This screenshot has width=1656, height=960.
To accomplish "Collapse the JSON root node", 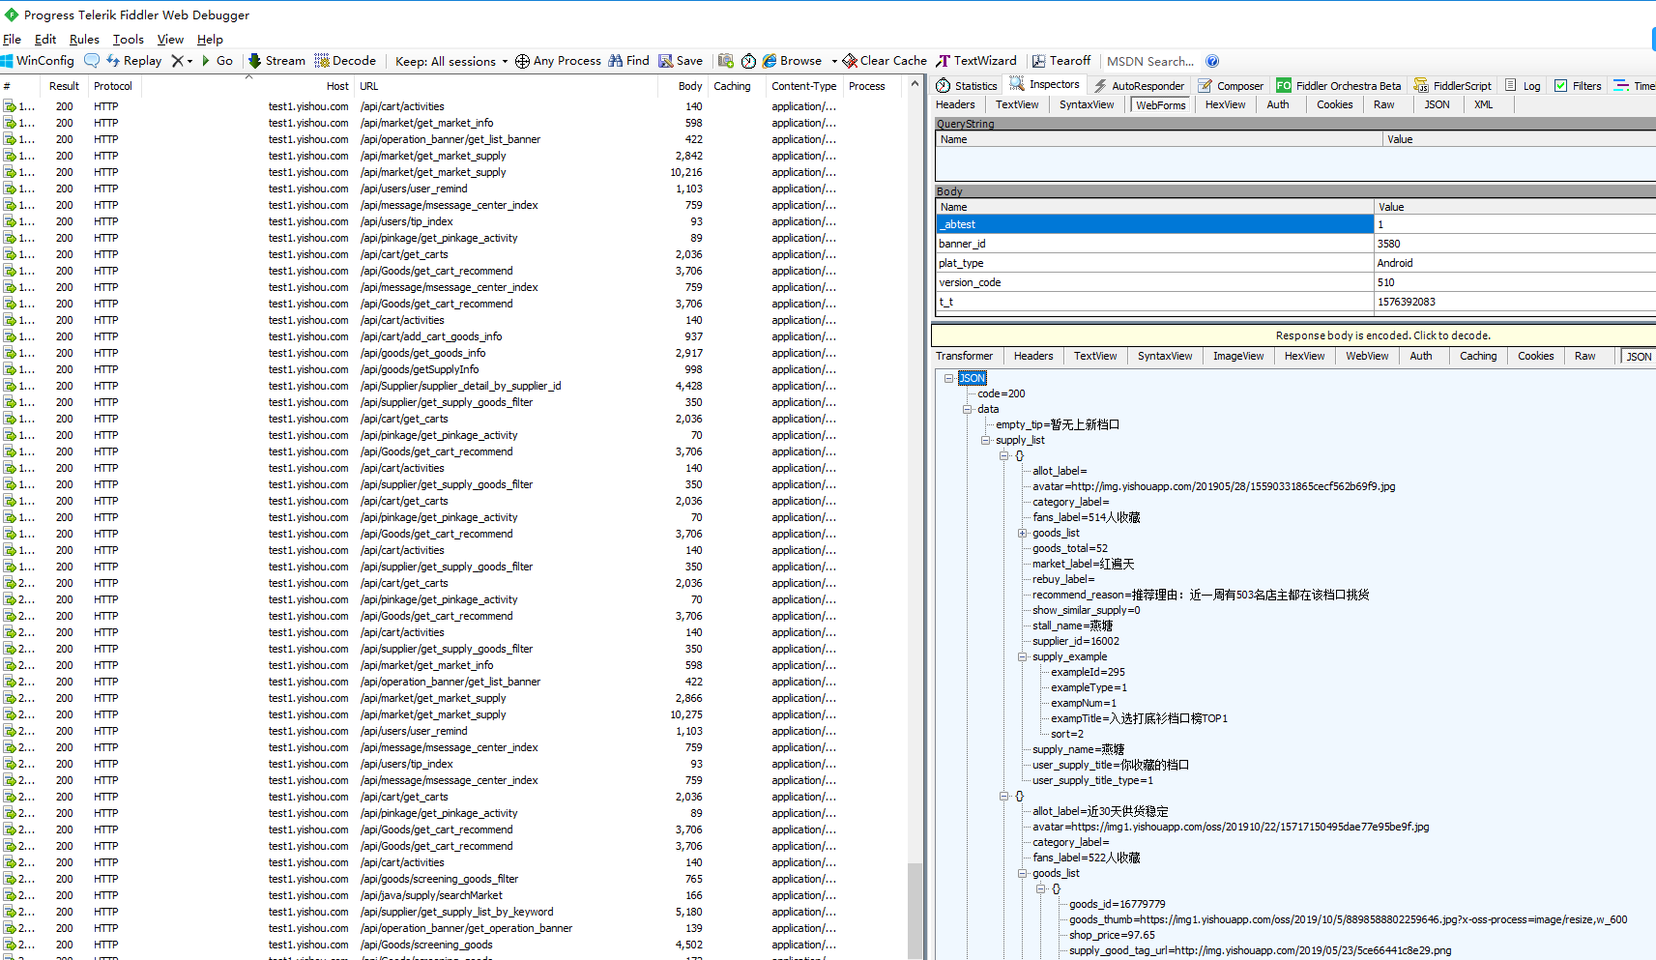I will [x=949, y=378].
